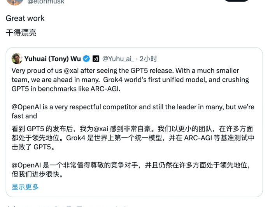Expand the tweet with 显示更多
270x207 pixels.
point(25,187)
